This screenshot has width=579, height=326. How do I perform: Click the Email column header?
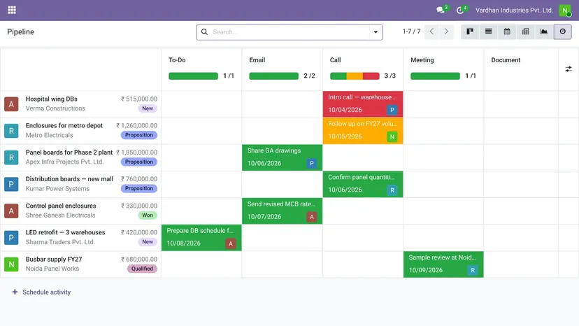tap(257, 60)
